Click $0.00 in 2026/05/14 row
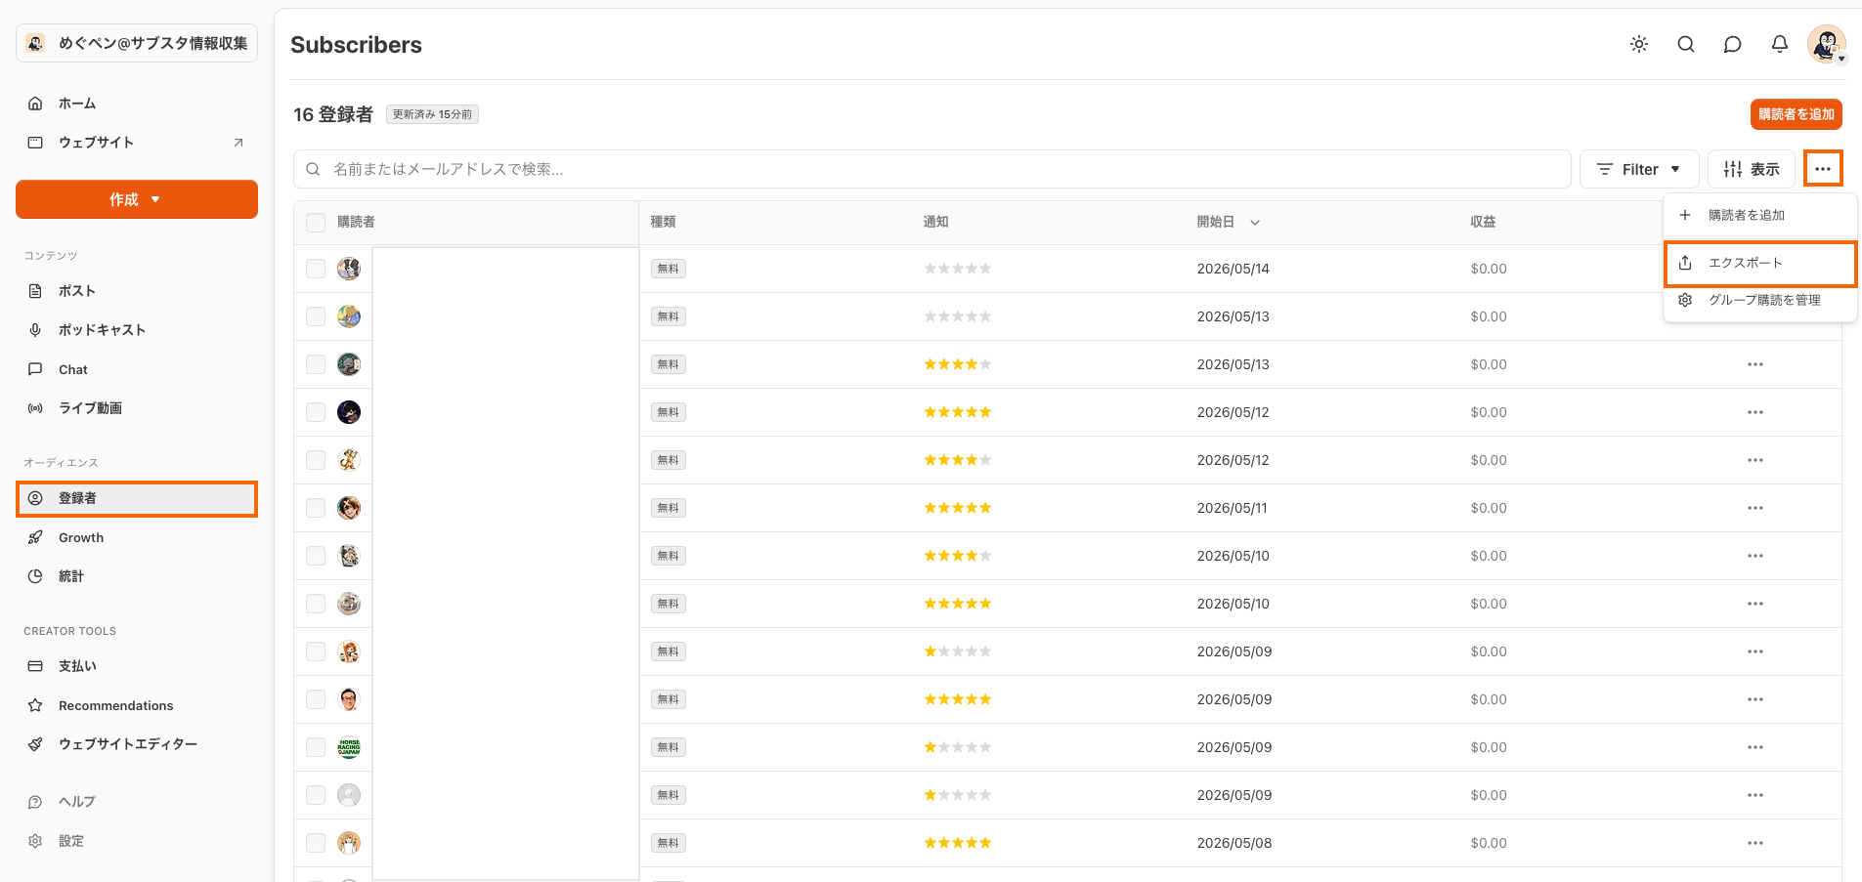 click(x=1489, y=269)
